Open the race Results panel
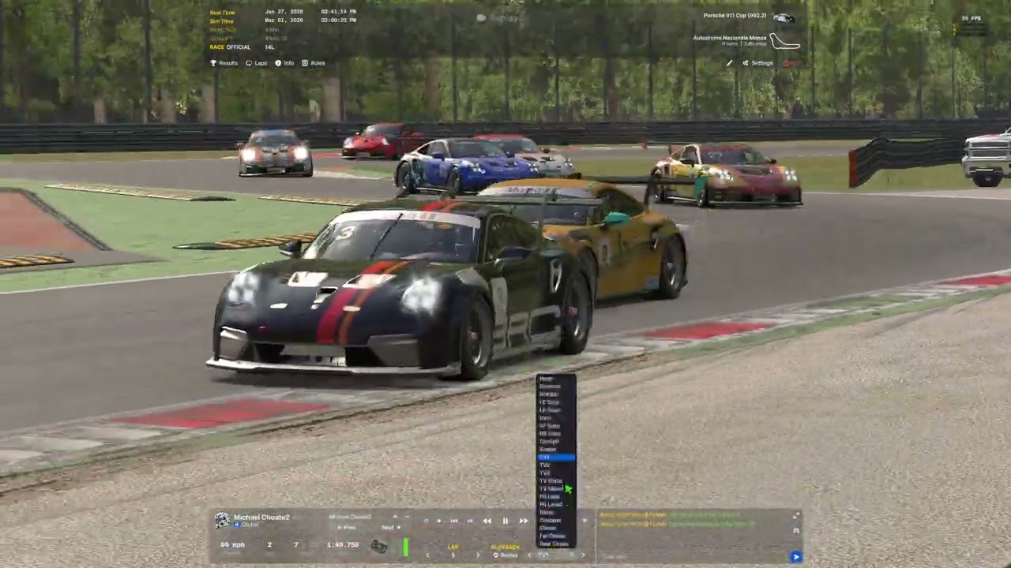The image size is (1011, 568). pos(224,63)
